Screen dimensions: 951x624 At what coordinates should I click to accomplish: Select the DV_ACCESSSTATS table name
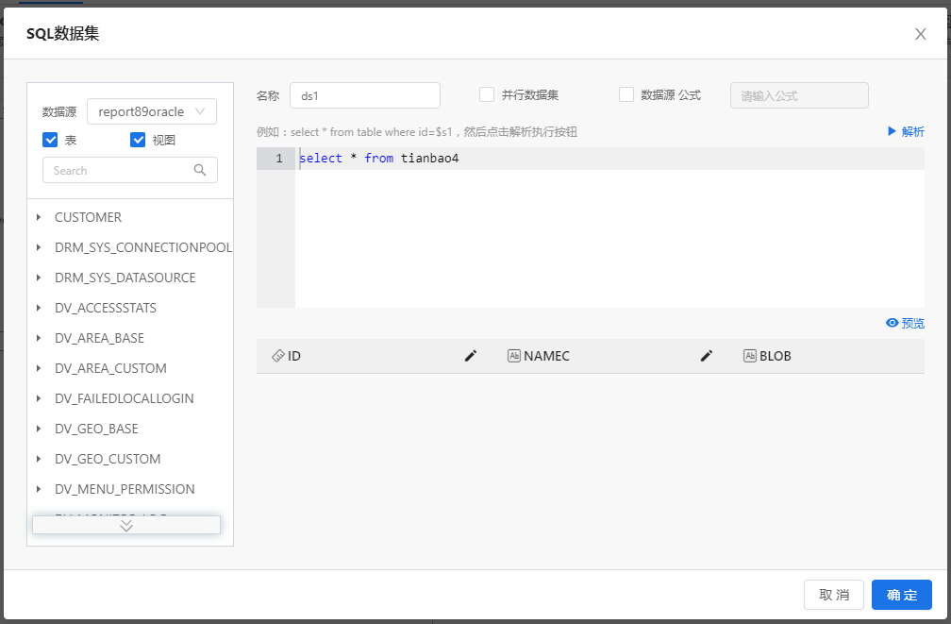[x=106, y=308]
